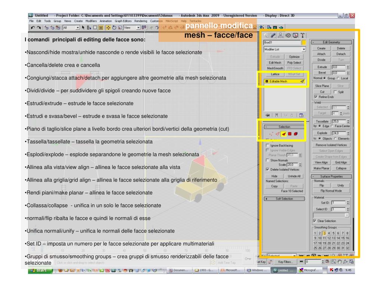Screen dimensions: 383x287
Task: Expand the Editable Mesh stack entry
Action: (x=267, y=81)
